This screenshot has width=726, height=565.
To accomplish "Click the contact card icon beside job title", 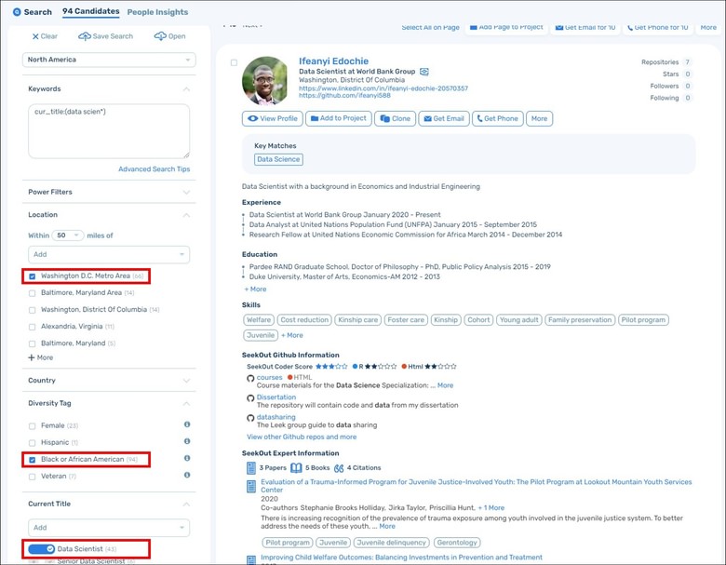I will pyautogui.click(x=424, y=72).
